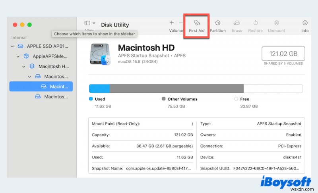Click the Snapshot UUID value
Viewport: 318px width, 193px height.
[266, 168]
